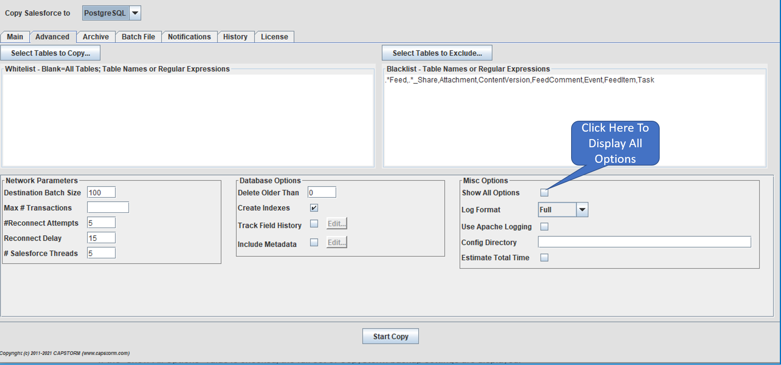The height and width of the screenshot is (365, 781).
Task: Click Select Tables to Copy button
Action: [x=50, y=53]
